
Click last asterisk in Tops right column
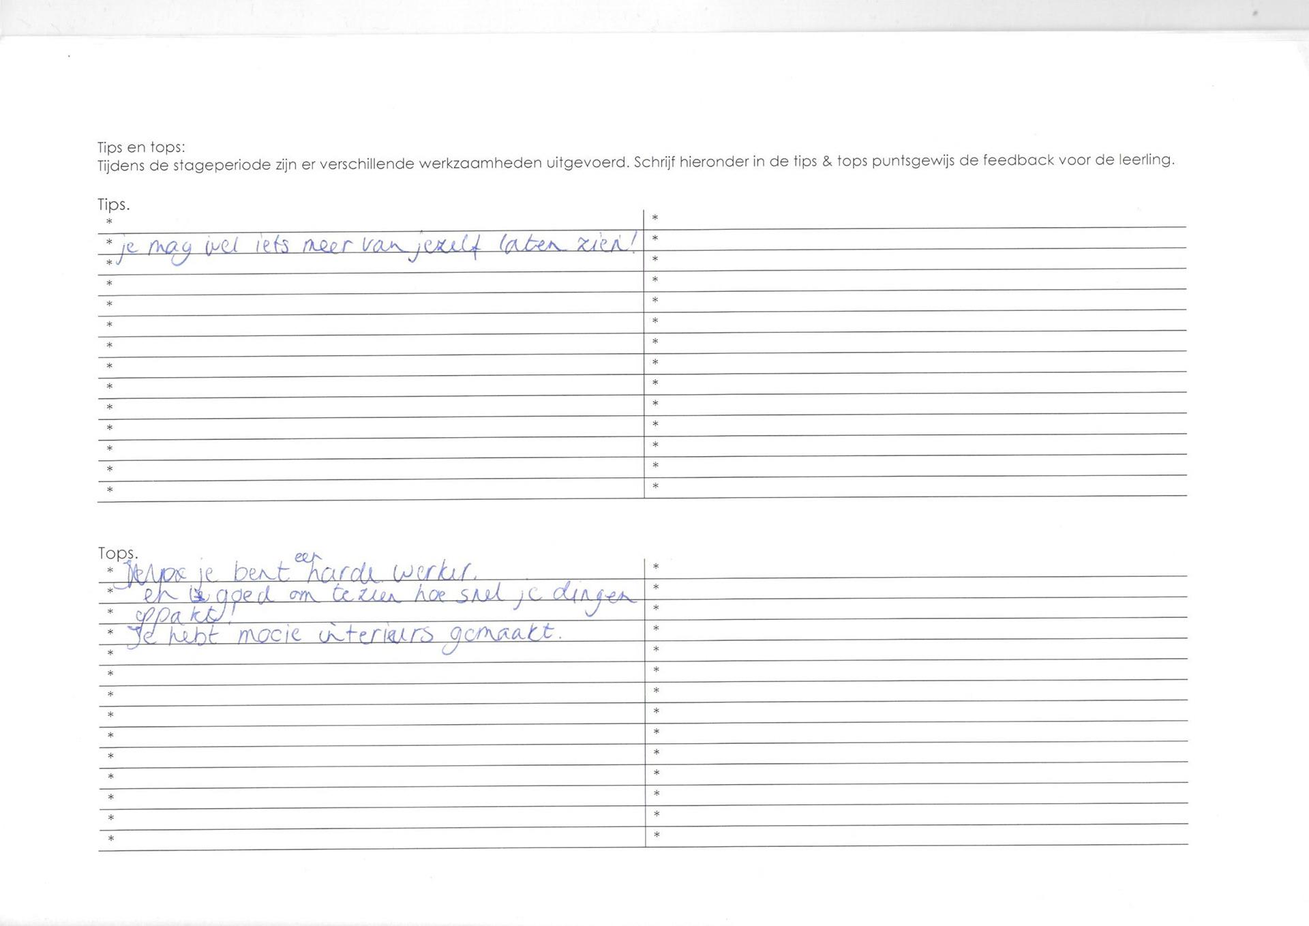click(x=657, y=835)
